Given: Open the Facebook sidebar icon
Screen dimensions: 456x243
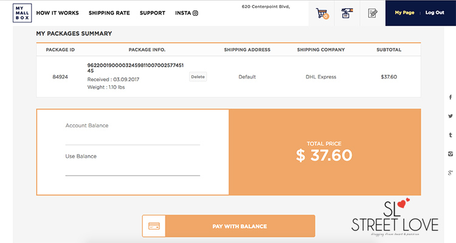Looking at the screenshot, I should [450, 97].
